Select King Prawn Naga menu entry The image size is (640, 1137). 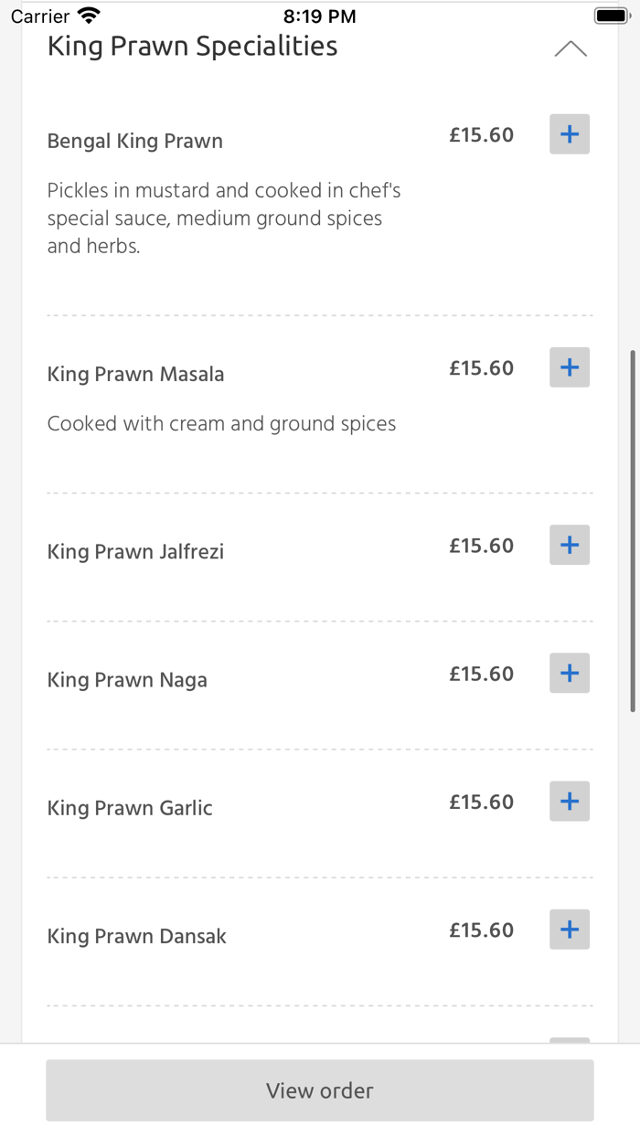click(127, 680)
